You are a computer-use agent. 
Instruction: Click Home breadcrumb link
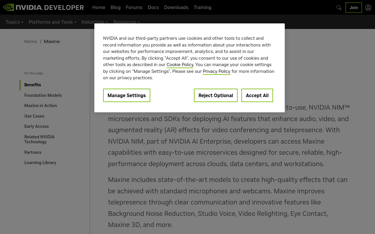[x=30, y=42]
